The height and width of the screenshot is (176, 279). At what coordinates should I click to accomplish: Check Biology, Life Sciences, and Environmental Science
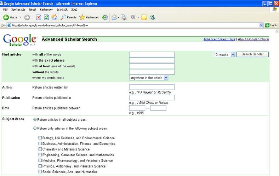point(40,138)
